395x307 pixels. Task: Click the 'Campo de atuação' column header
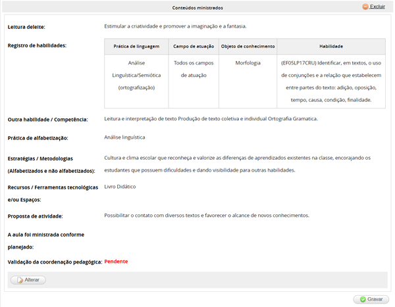(x=194, y=46)
